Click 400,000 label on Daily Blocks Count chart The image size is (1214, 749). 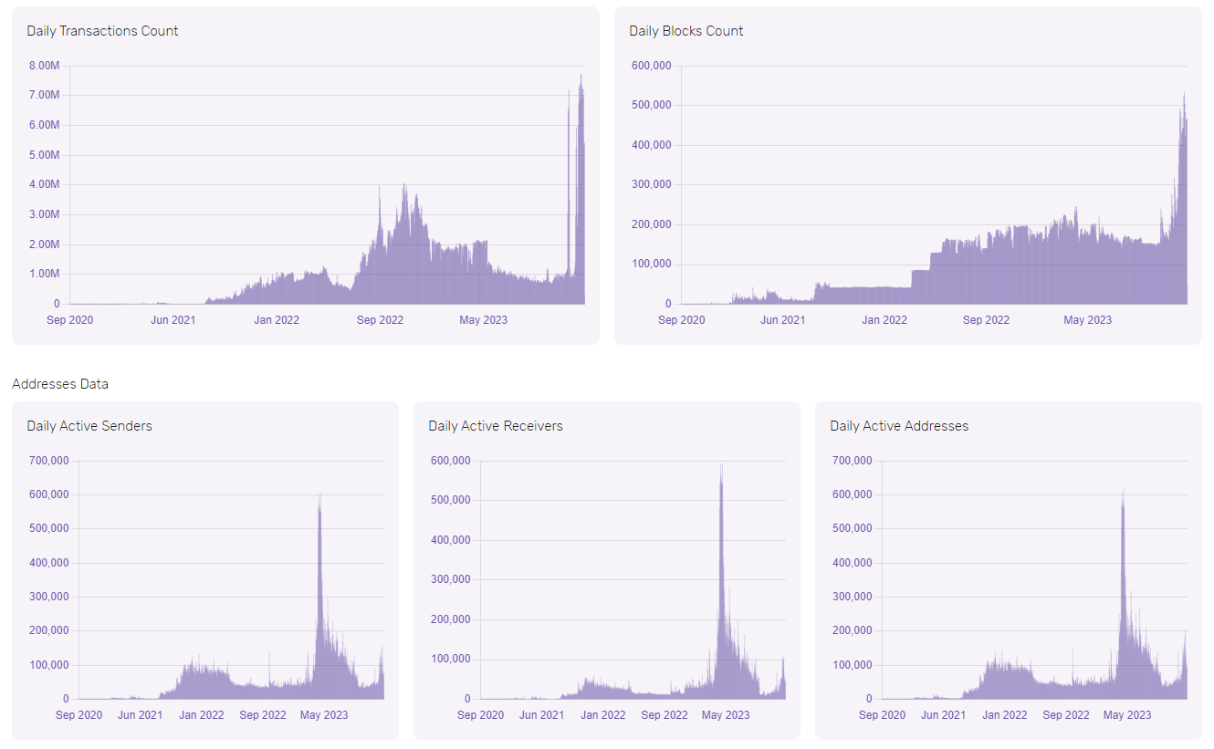[651, 145]
